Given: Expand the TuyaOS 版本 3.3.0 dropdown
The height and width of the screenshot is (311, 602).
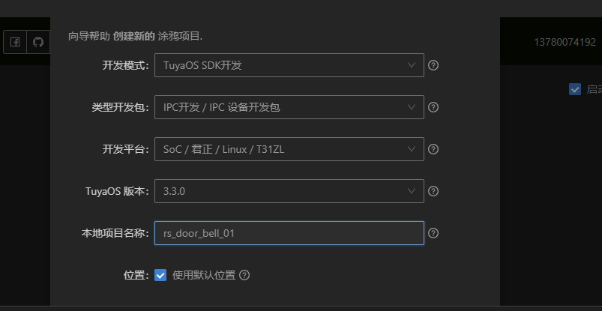Looking at the screenshot, I should (x=289, y=191).
